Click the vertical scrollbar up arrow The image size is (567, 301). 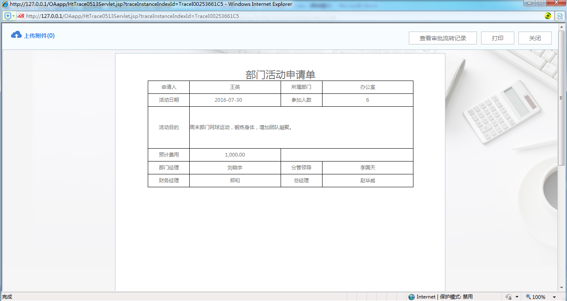point(561,27)
